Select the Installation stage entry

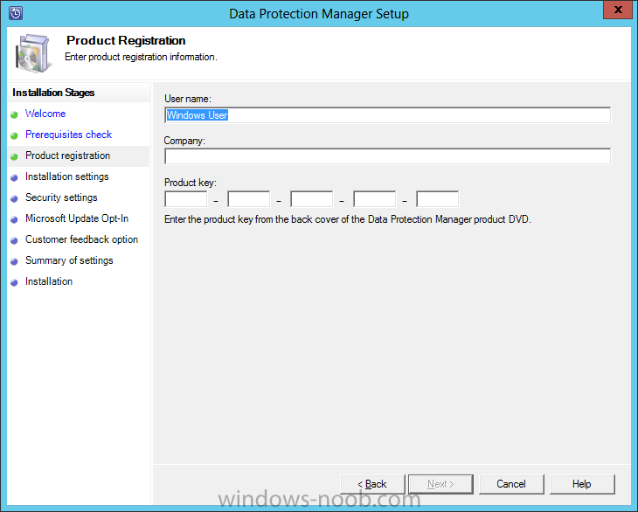pyautogui.click(x=49, y=281)
